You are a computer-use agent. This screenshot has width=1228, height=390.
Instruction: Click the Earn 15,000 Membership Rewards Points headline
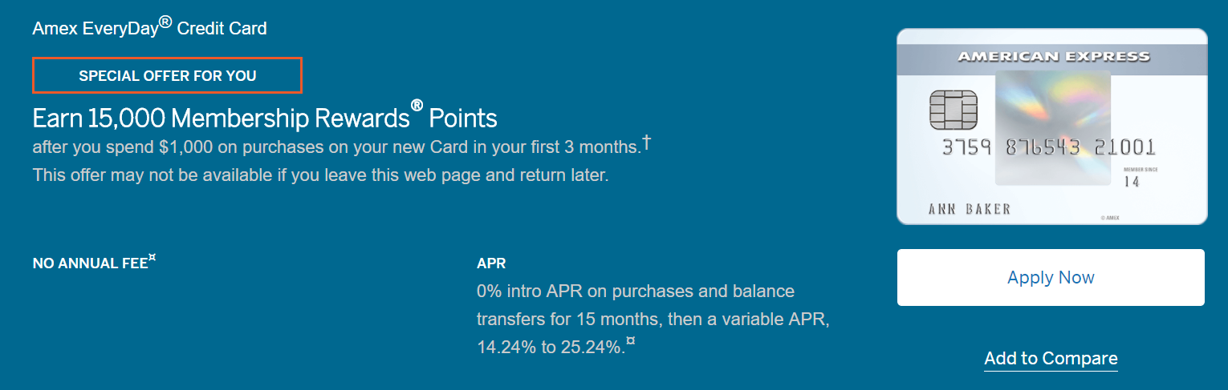click(x=265, y=117)
